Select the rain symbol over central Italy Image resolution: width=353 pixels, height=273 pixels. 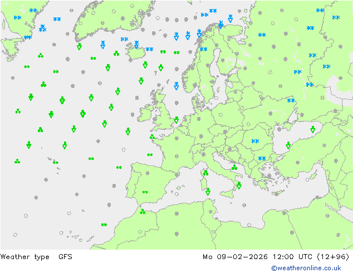pos(234,167)
